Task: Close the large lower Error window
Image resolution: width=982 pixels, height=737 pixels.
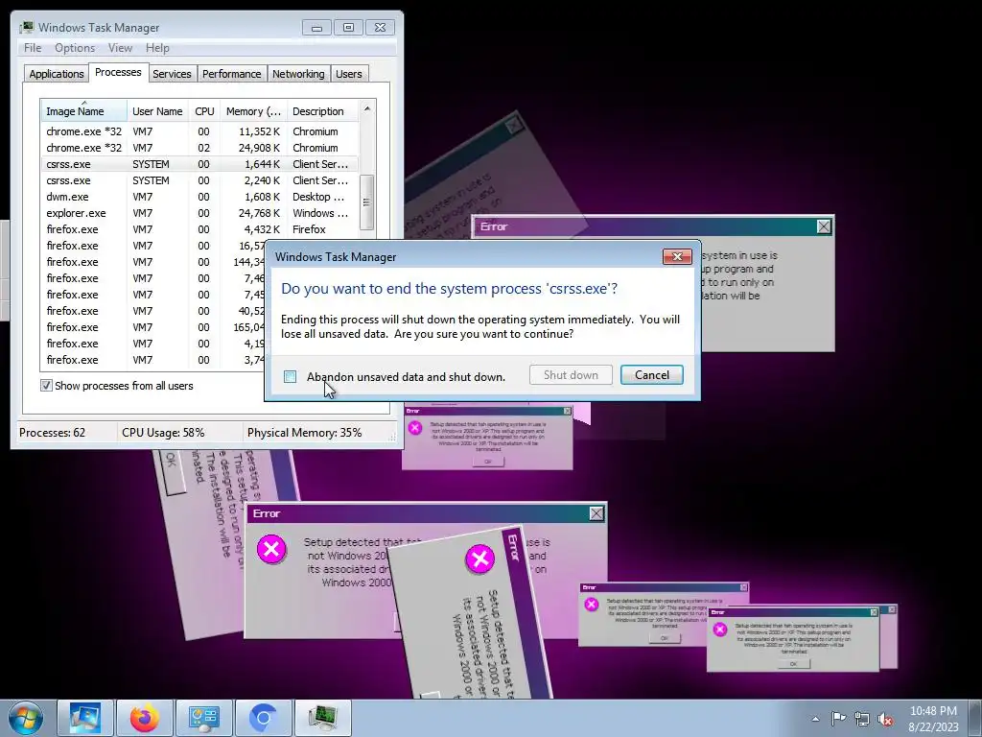Action: pyautogui.click(x=596, y=514)
